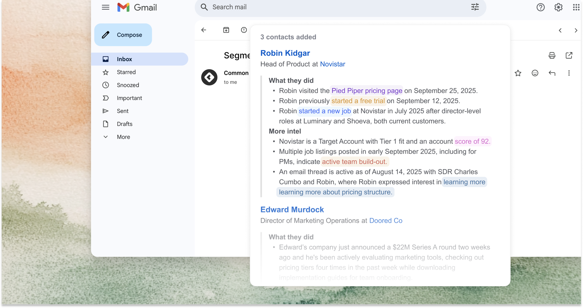Open email in new window icon

tap(569, 56)
